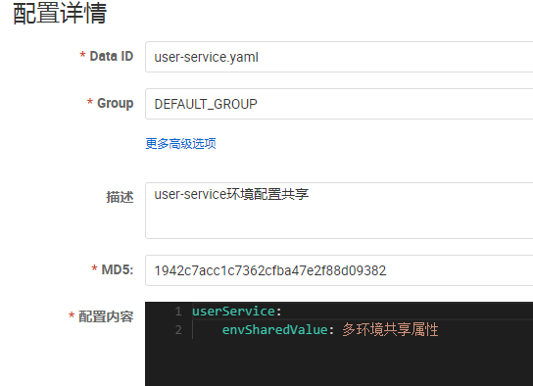
Task: Click the MD5: label
Action: pos(118,269)
